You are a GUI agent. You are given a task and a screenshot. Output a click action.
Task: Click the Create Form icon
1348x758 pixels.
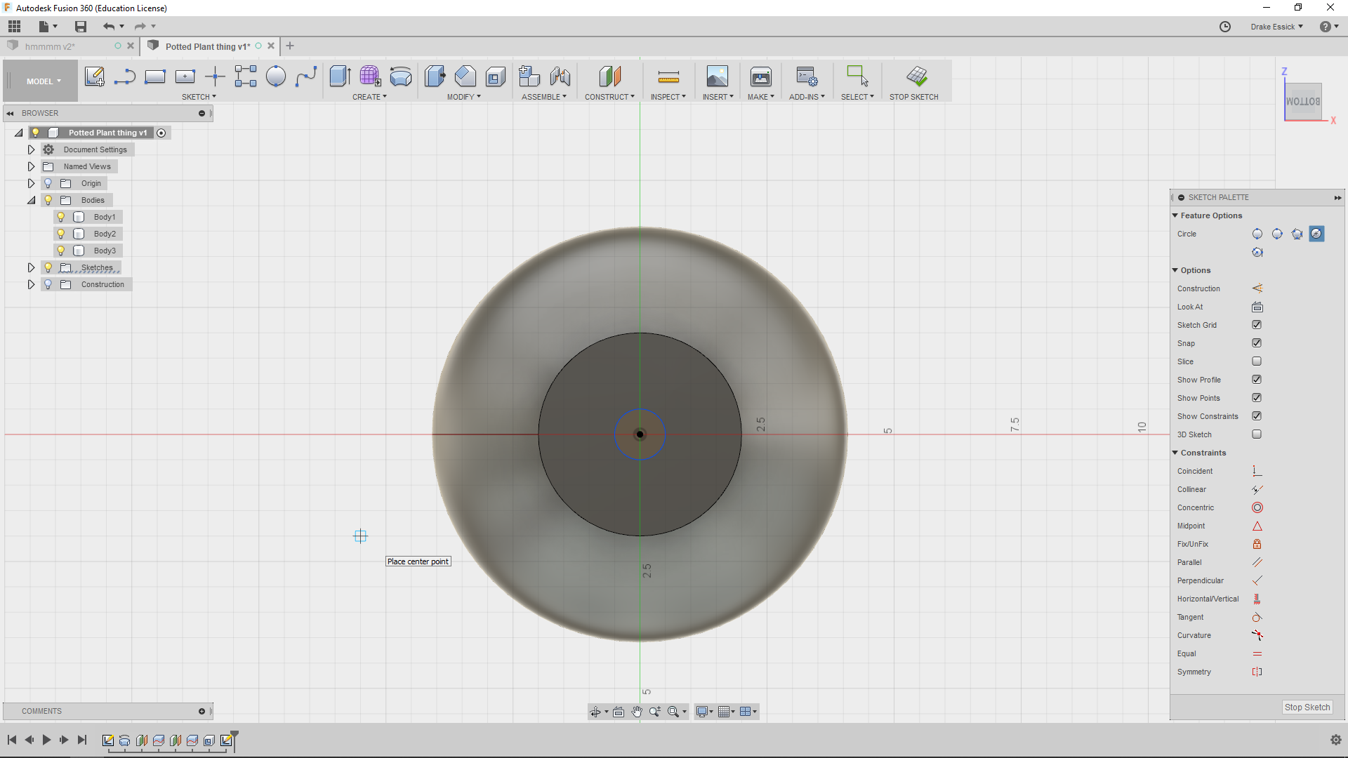[x=370, y=77]
